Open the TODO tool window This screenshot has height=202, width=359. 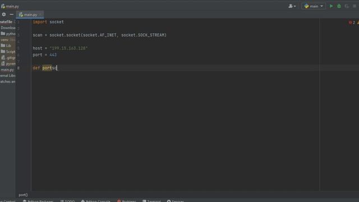[67, 201]
